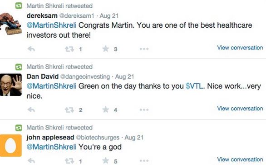This screenshot has width=266, height=165.
Task: Open dereksam's profile picture
Action: click(10, 24)
